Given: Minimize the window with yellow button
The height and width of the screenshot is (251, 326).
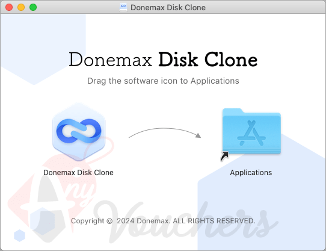Looking at the screenshot, I should tap(21, 7).
